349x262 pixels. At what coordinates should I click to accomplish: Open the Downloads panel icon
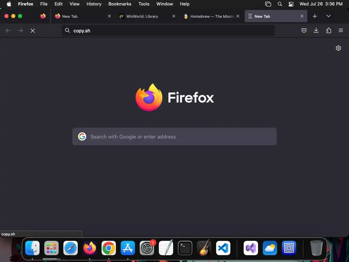316,30
